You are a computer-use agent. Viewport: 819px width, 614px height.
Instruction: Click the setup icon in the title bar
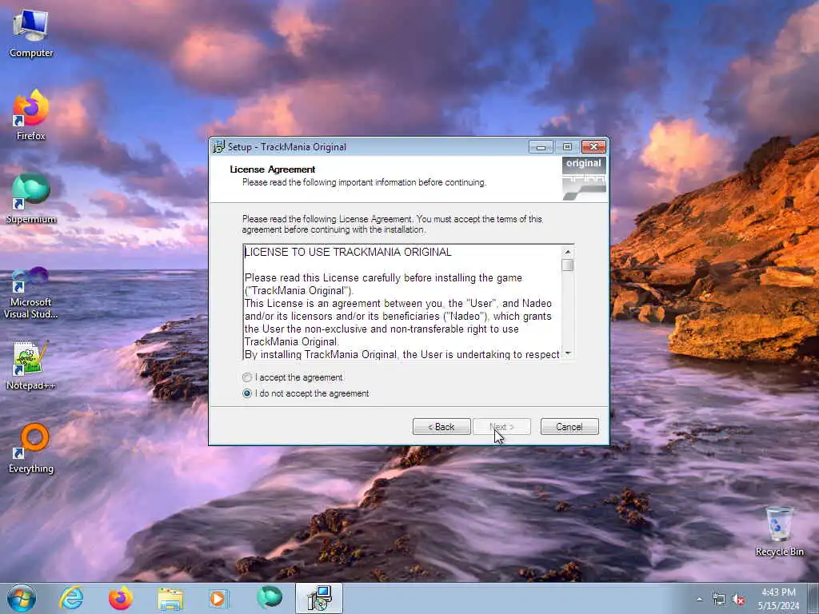[218, 147]
